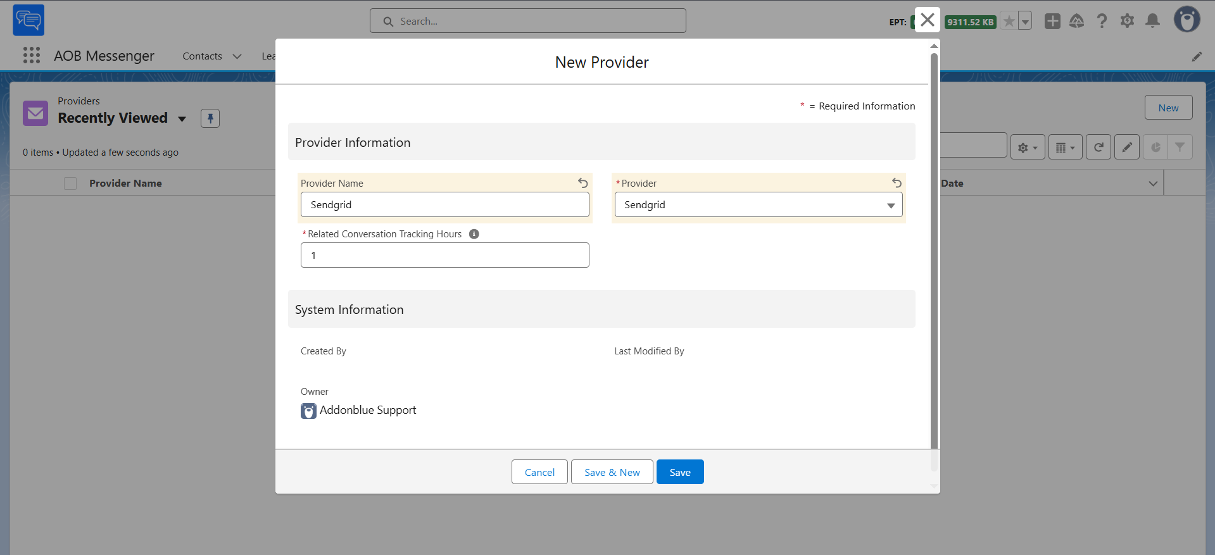Viewport: 1215px width, 555px height.
Task: Open the Salesforce help question mark icon
Action: click(x=1102, y=21)
